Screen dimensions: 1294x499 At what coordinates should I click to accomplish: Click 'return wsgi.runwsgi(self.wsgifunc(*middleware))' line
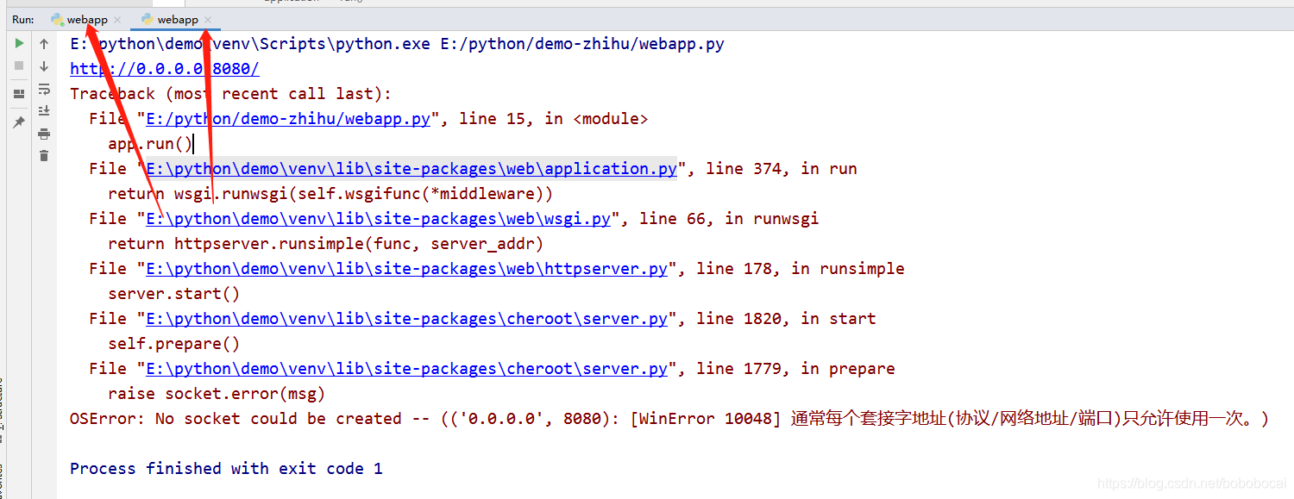click(330, 194)
